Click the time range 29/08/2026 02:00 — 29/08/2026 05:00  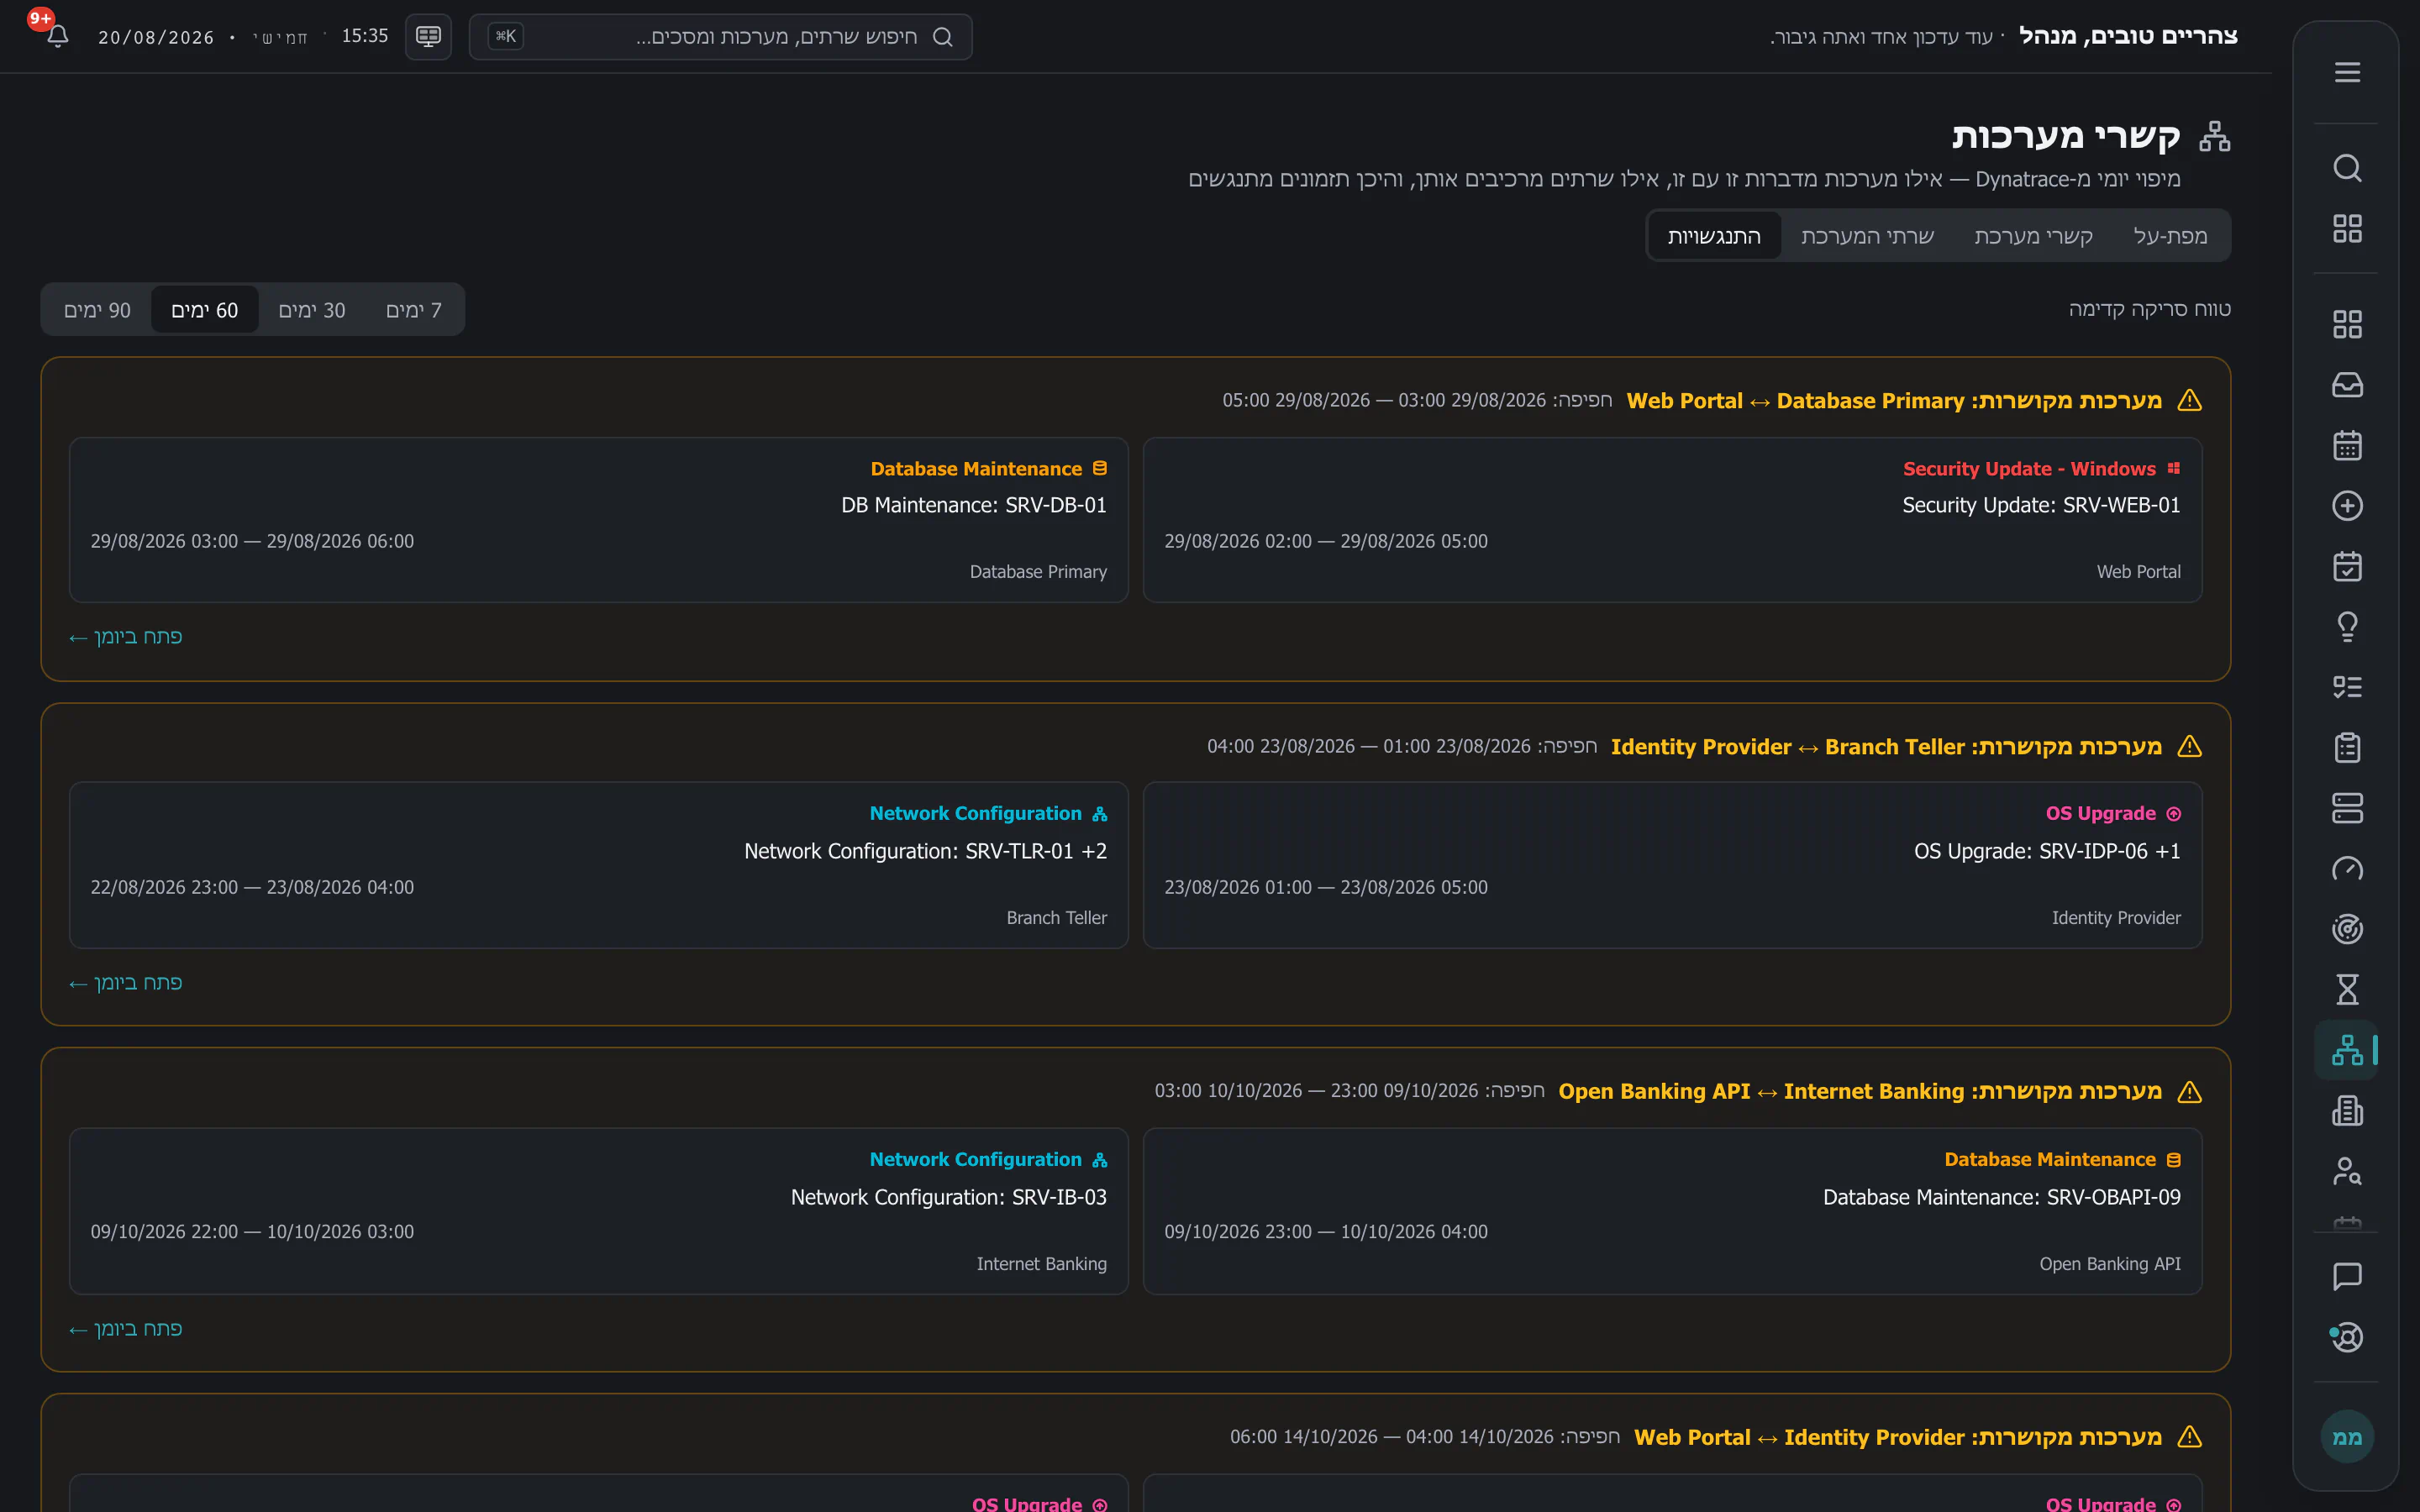click(1326, 541)
